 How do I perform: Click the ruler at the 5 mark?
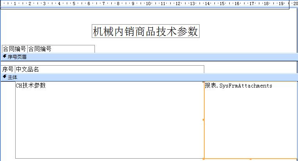pyautogui.click(x=74, y=4)
